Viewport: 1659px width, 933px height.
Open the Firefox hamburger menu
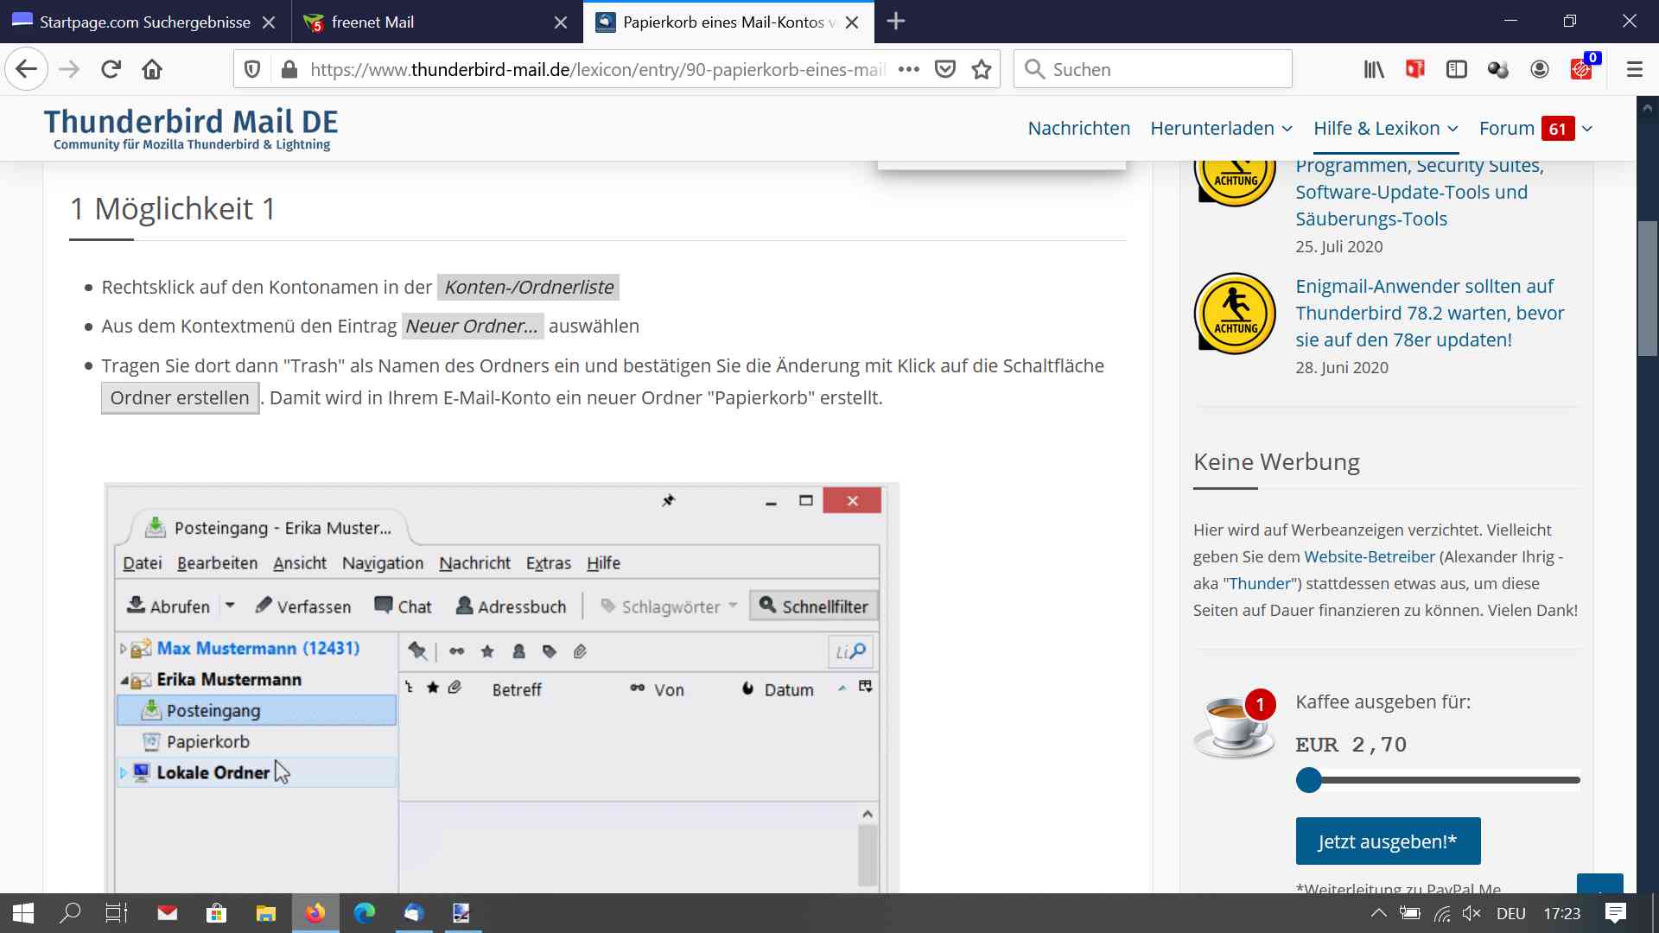[x=1634, y=69]
